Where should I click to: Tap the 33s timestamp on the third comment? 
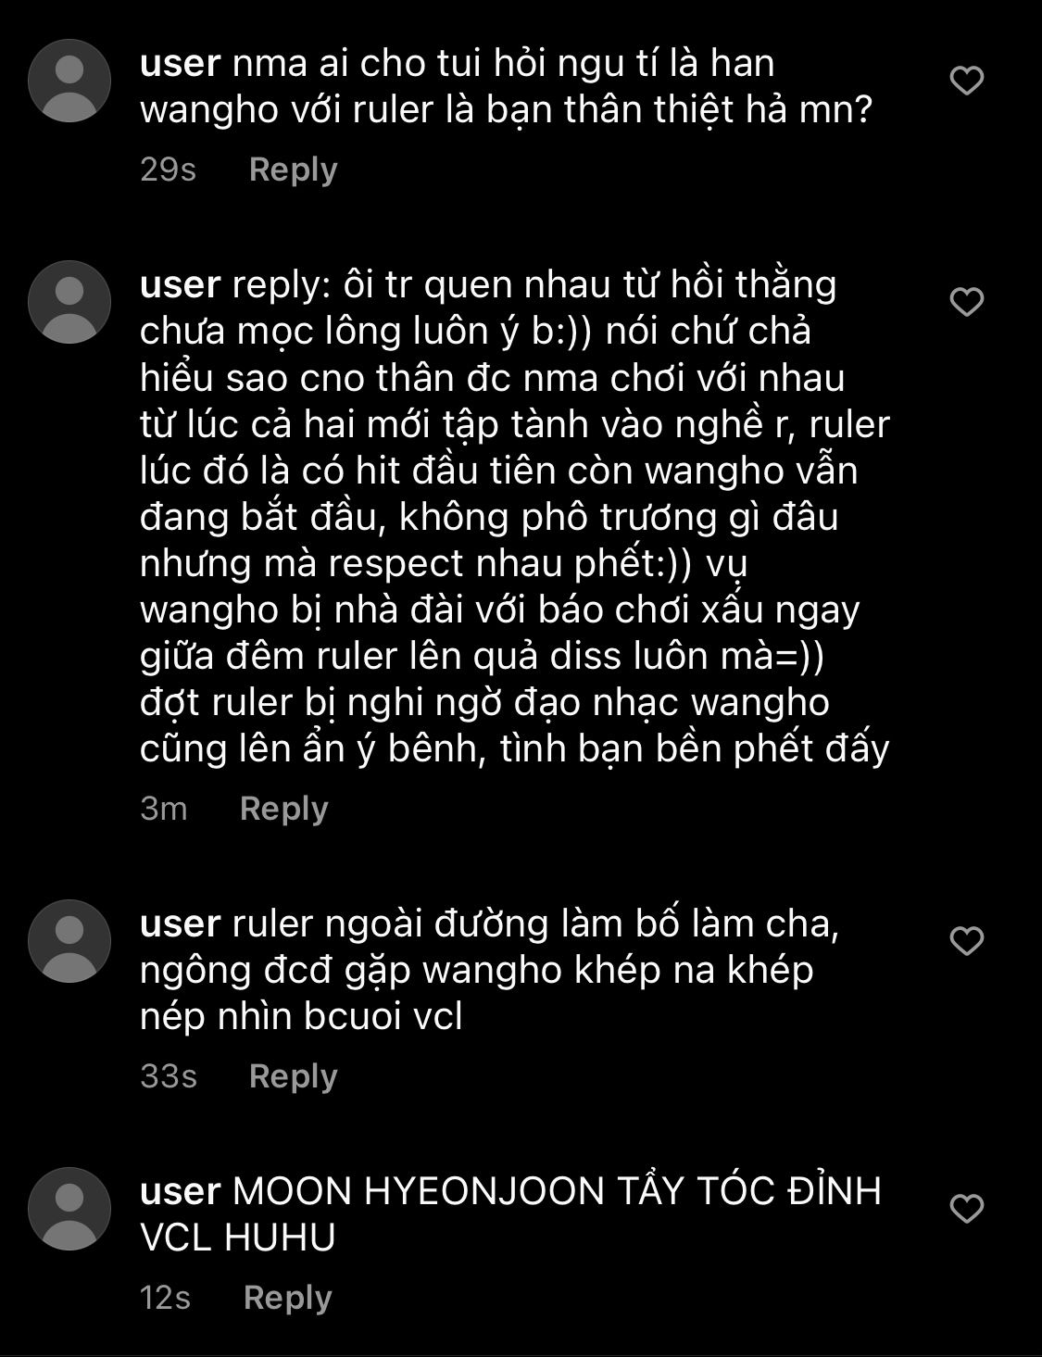[169, 1076]
